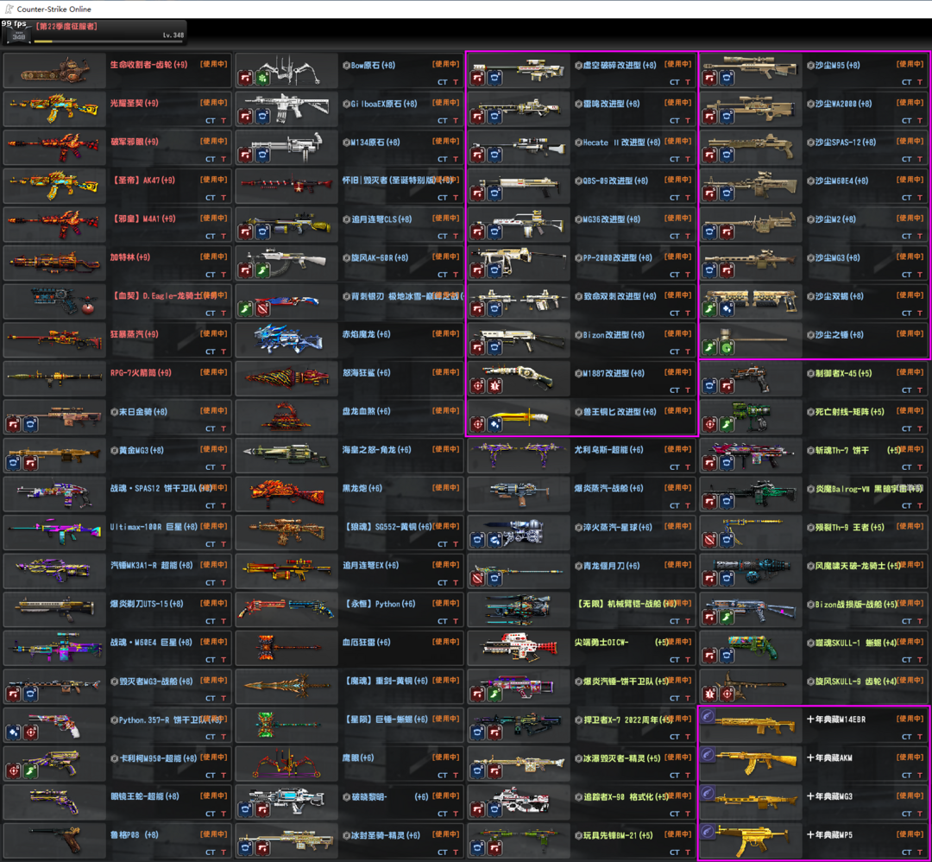This screenshot has height=862, width=932.
Task: Click the red gun icon on Bow原石 row
Action: 245,78
